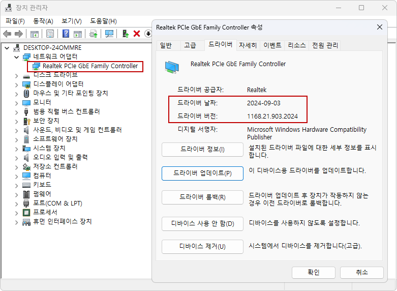Expand the 포트(COM & LPT) category chevron
The height and width of the screenshot is (291, 397).
click(x=17, y=204)
